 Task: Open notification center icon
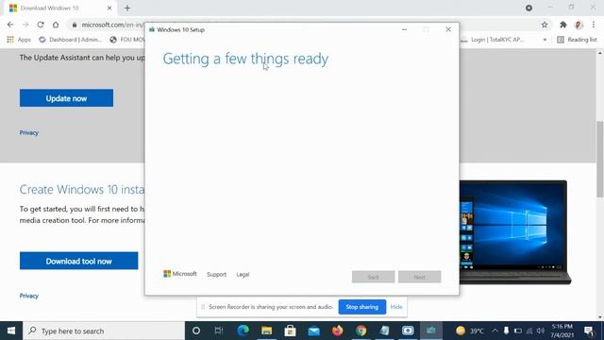[x=589, y=331]
